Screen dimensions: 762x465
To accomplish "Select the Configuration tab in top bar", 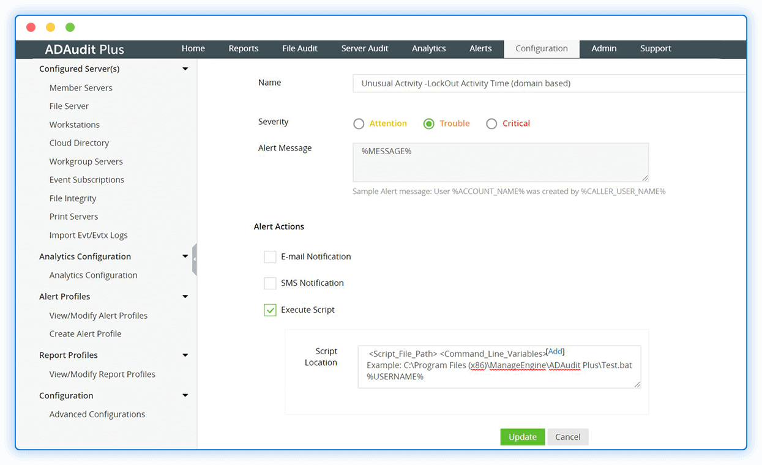I will tap(542, 49).
